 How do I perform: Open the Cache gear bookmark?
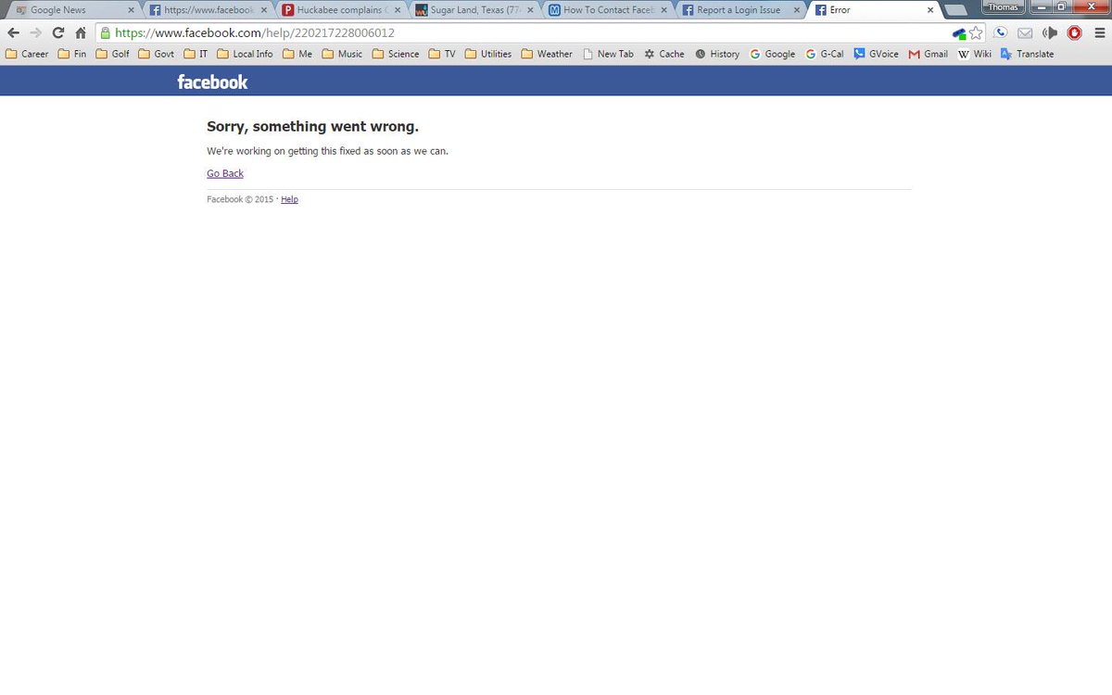coord(664,54)
